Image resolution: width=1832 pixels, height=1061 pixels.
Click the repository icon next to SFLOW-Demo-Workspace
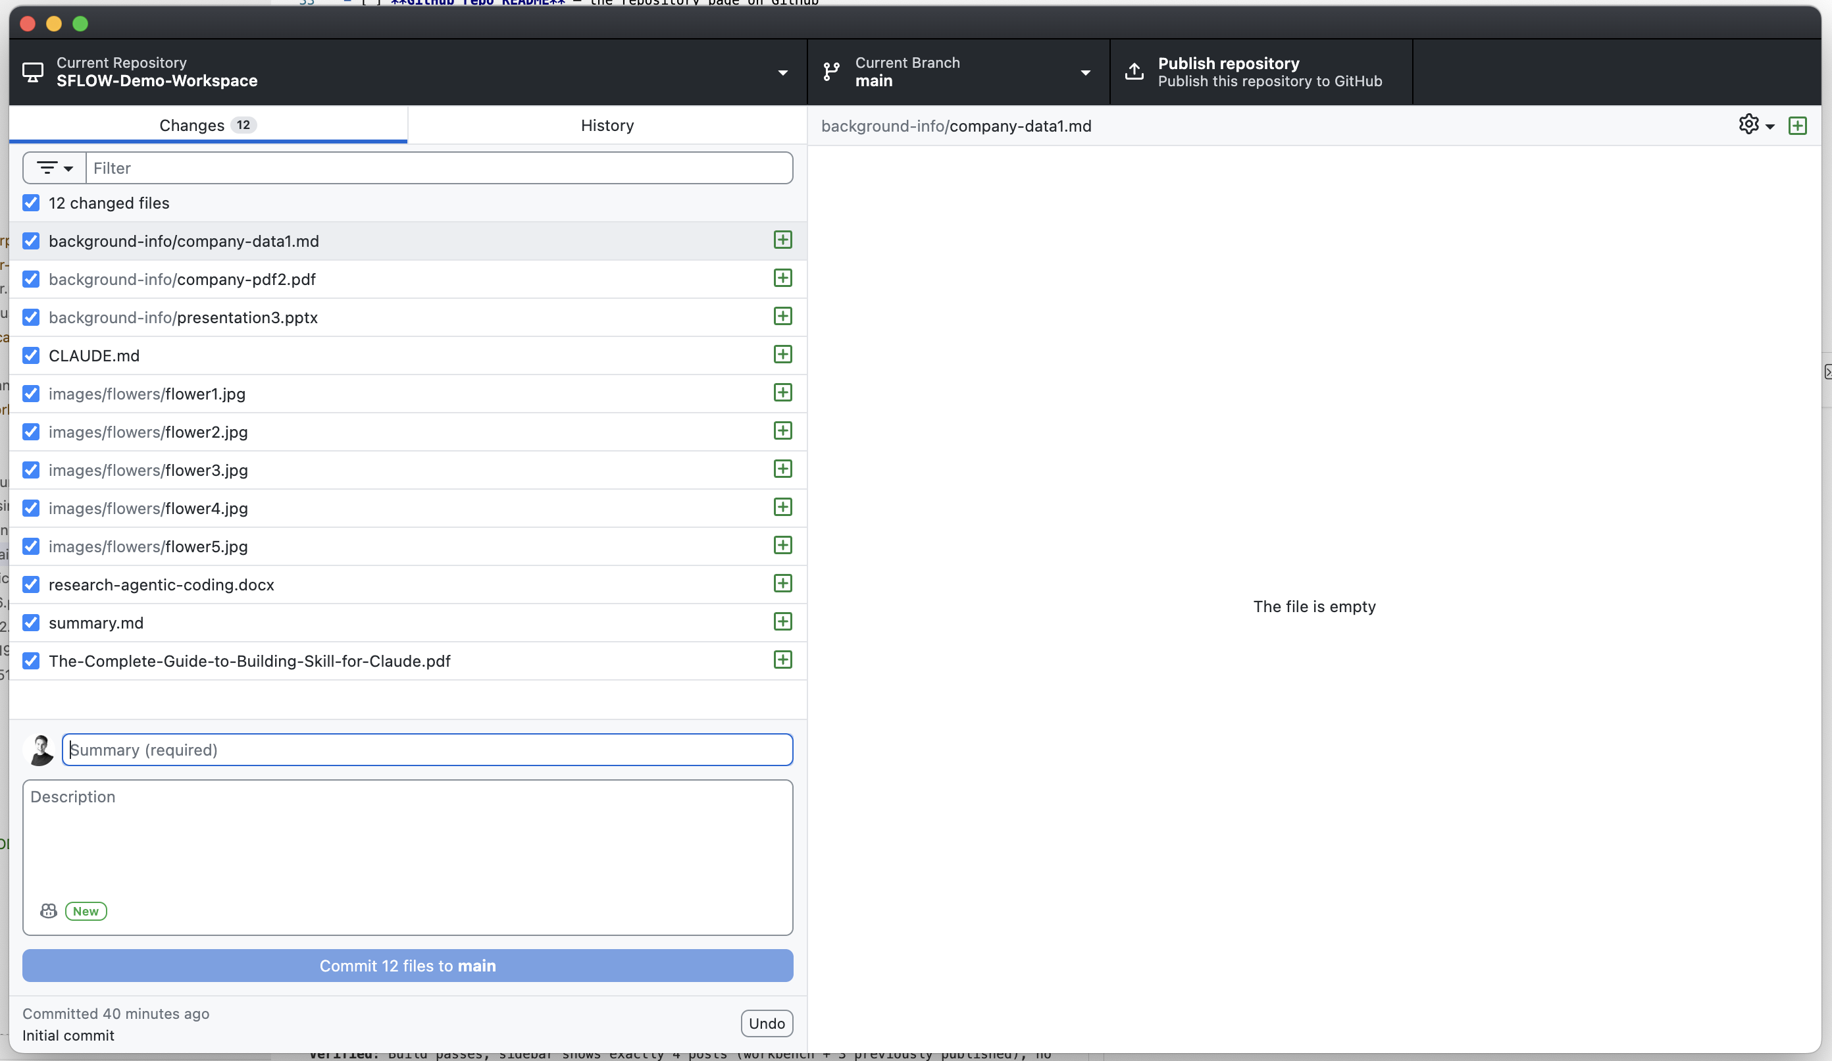[33, 71]
